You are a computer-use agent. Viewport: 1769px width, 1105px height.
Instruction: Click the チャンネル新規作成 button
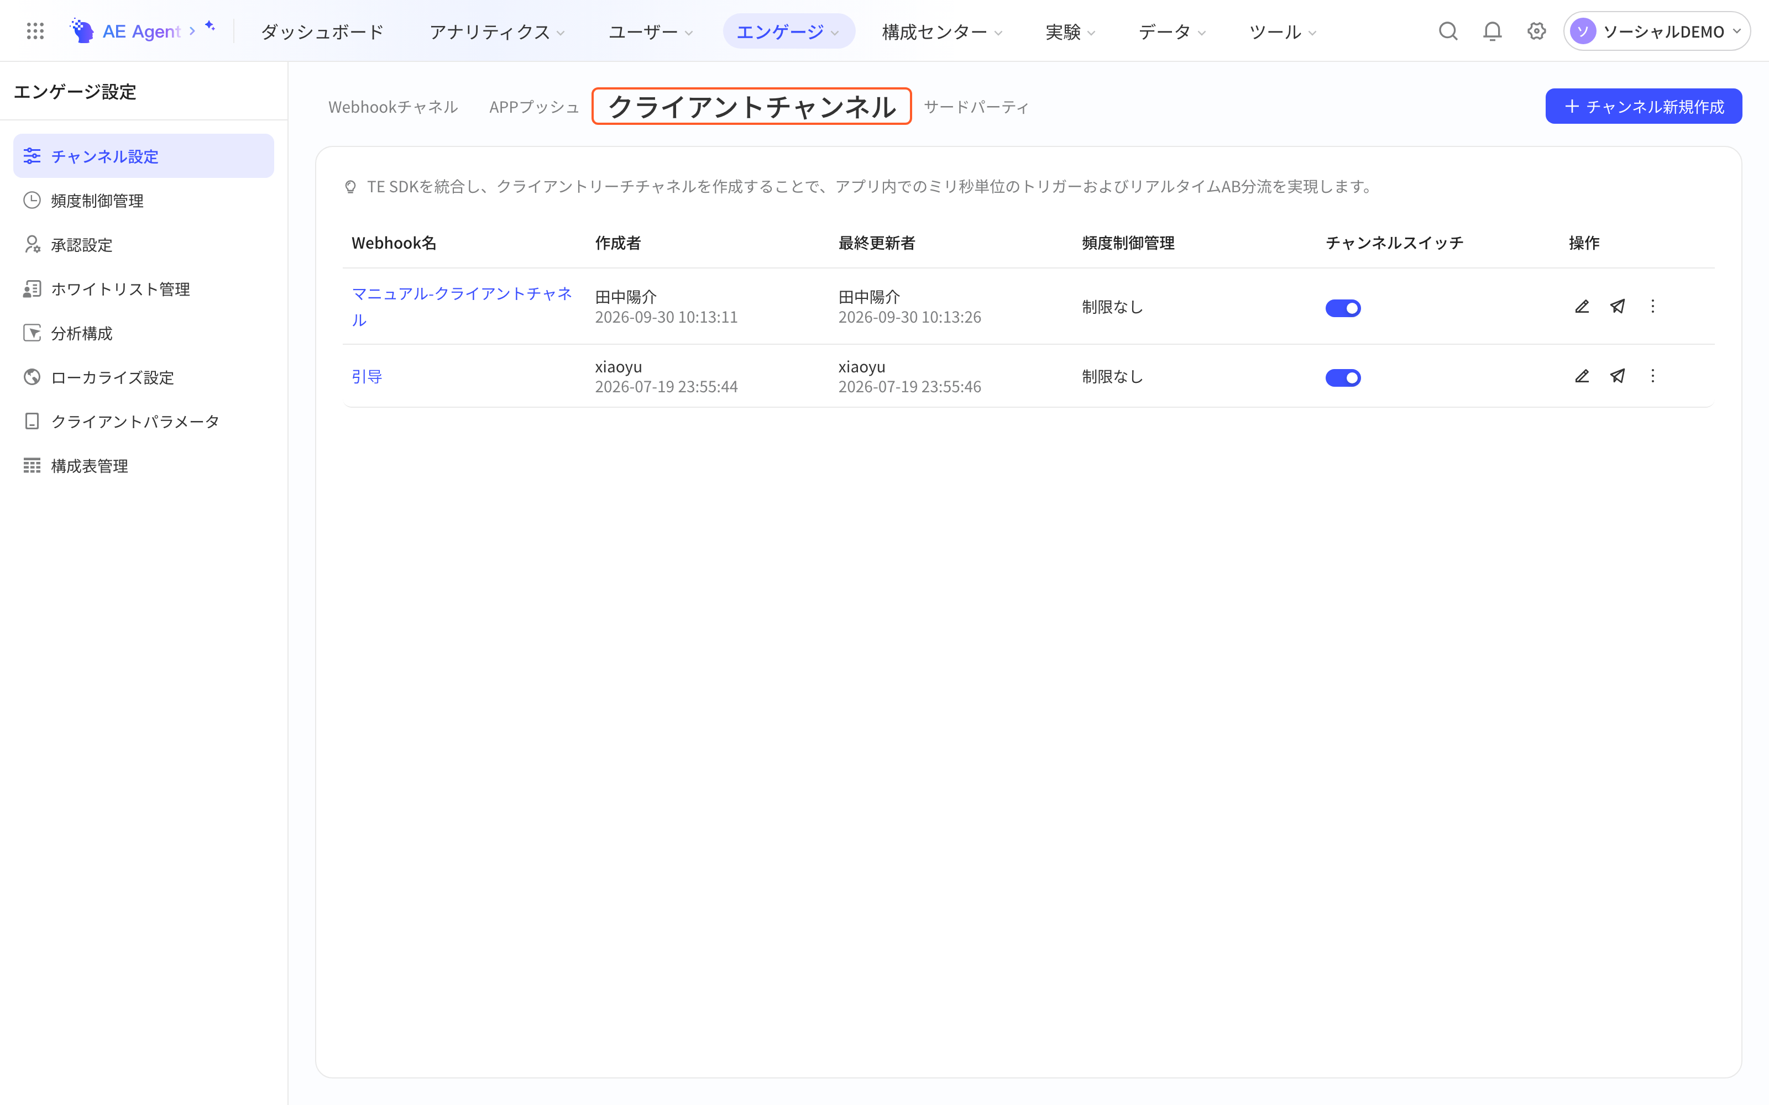1644,106
